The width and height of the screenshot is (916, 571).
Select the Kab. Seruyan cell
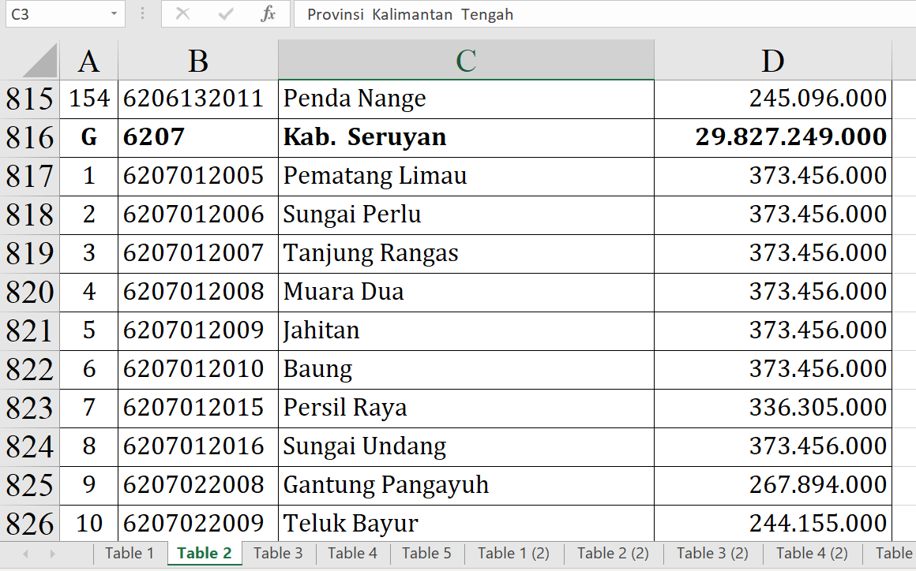coord(466,138)
